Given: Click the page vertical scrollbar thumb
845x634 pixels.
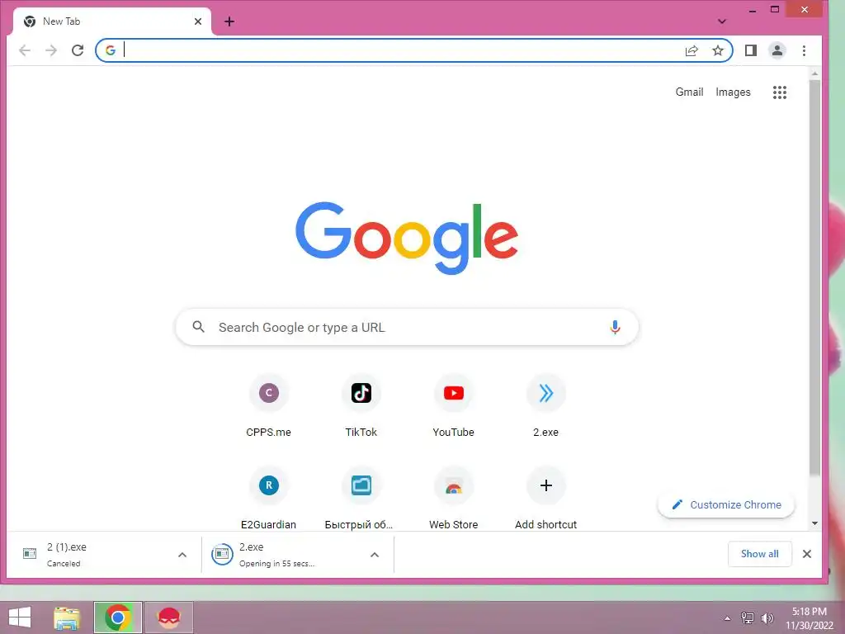Looking at the screenshot, I should (x=814, y=278).
